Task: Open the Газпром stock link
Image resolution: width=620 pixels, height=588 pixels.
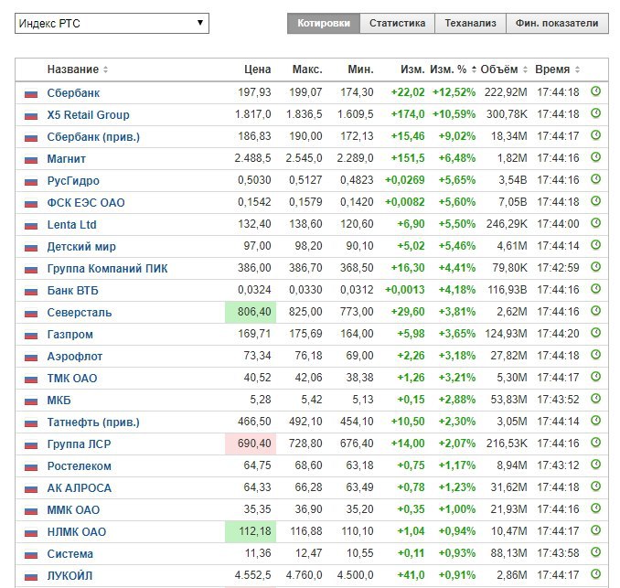Action: coord(70,335)
